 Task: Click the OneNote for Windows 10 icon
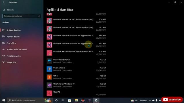pyautogui.click(x=49, y=85)
